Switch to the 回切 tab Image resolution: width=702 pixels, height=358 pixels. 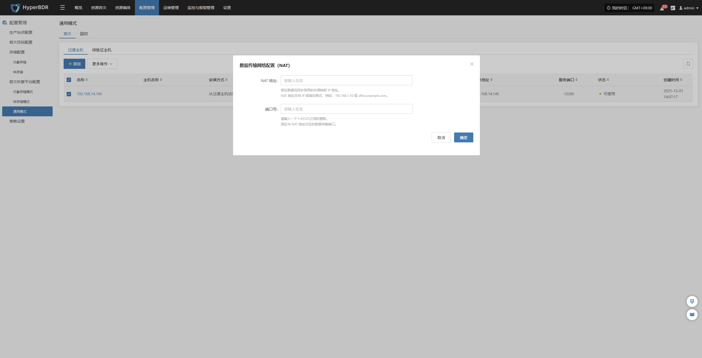click(x=84, y=34)
